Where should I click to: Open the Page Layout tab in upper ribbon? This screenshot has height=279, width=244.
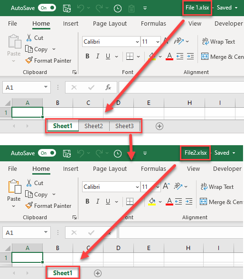110,24
